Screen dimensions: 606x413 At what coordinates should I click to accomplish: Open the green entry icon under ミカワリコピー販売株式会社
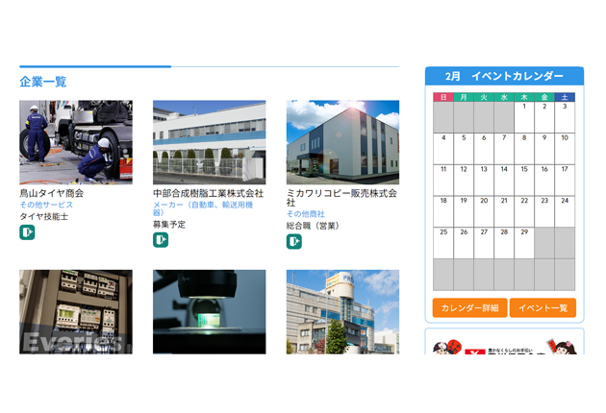tap(293, 242)
